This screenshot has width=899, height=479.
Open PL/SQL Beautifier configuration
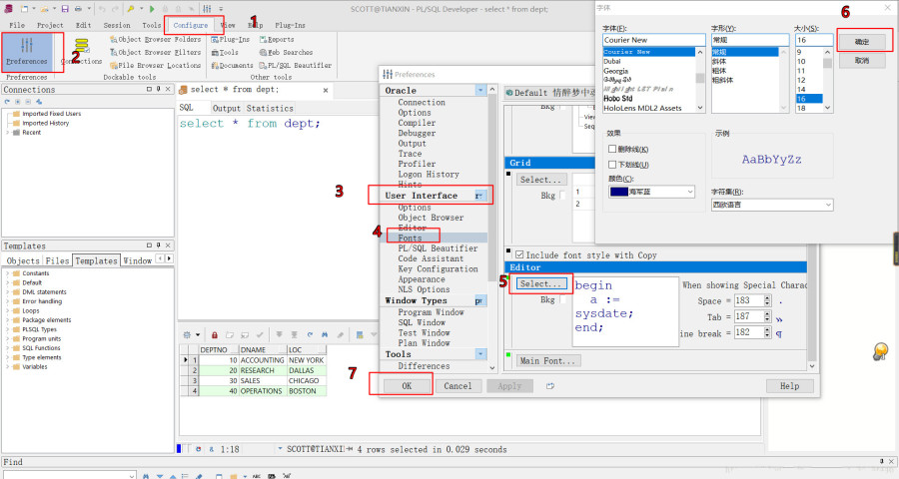pos(296,65)
